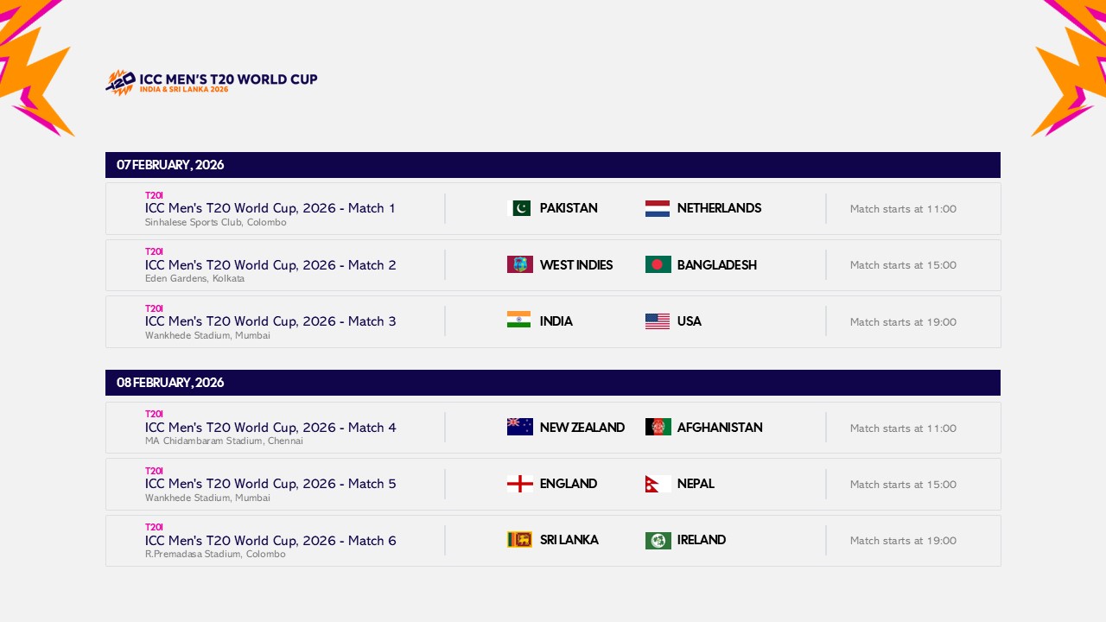This screenshot has height=622, width=1106.
Task: Click the Afghanistan flag icon
Action: tap(658, 427)
